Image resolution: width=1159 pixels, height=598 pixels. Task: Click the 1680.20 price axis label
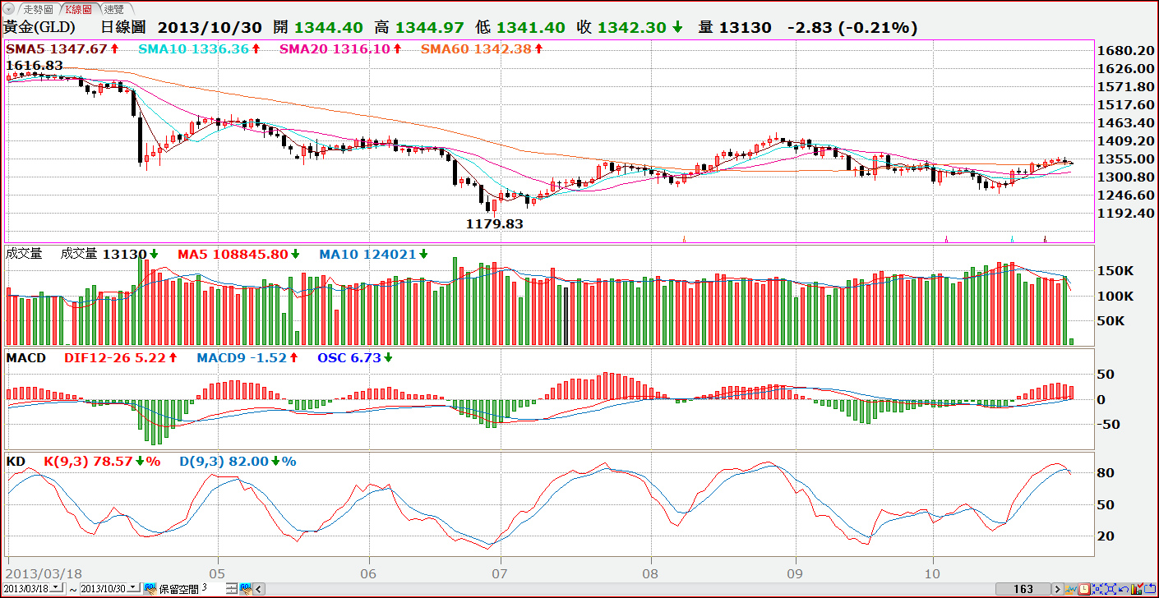(1126, 51)
